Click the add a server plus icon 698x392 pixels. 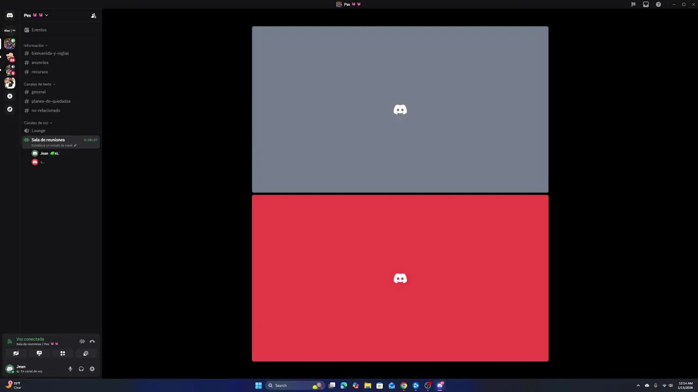[9, 96]
